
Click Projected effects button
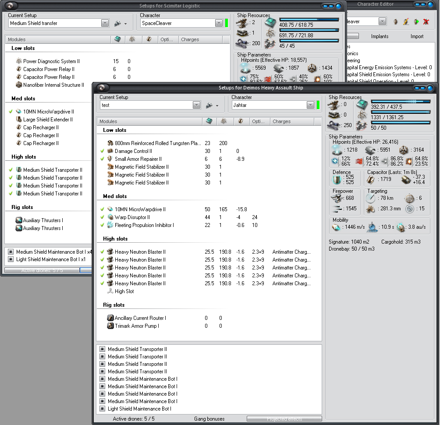tap(284, 419)
